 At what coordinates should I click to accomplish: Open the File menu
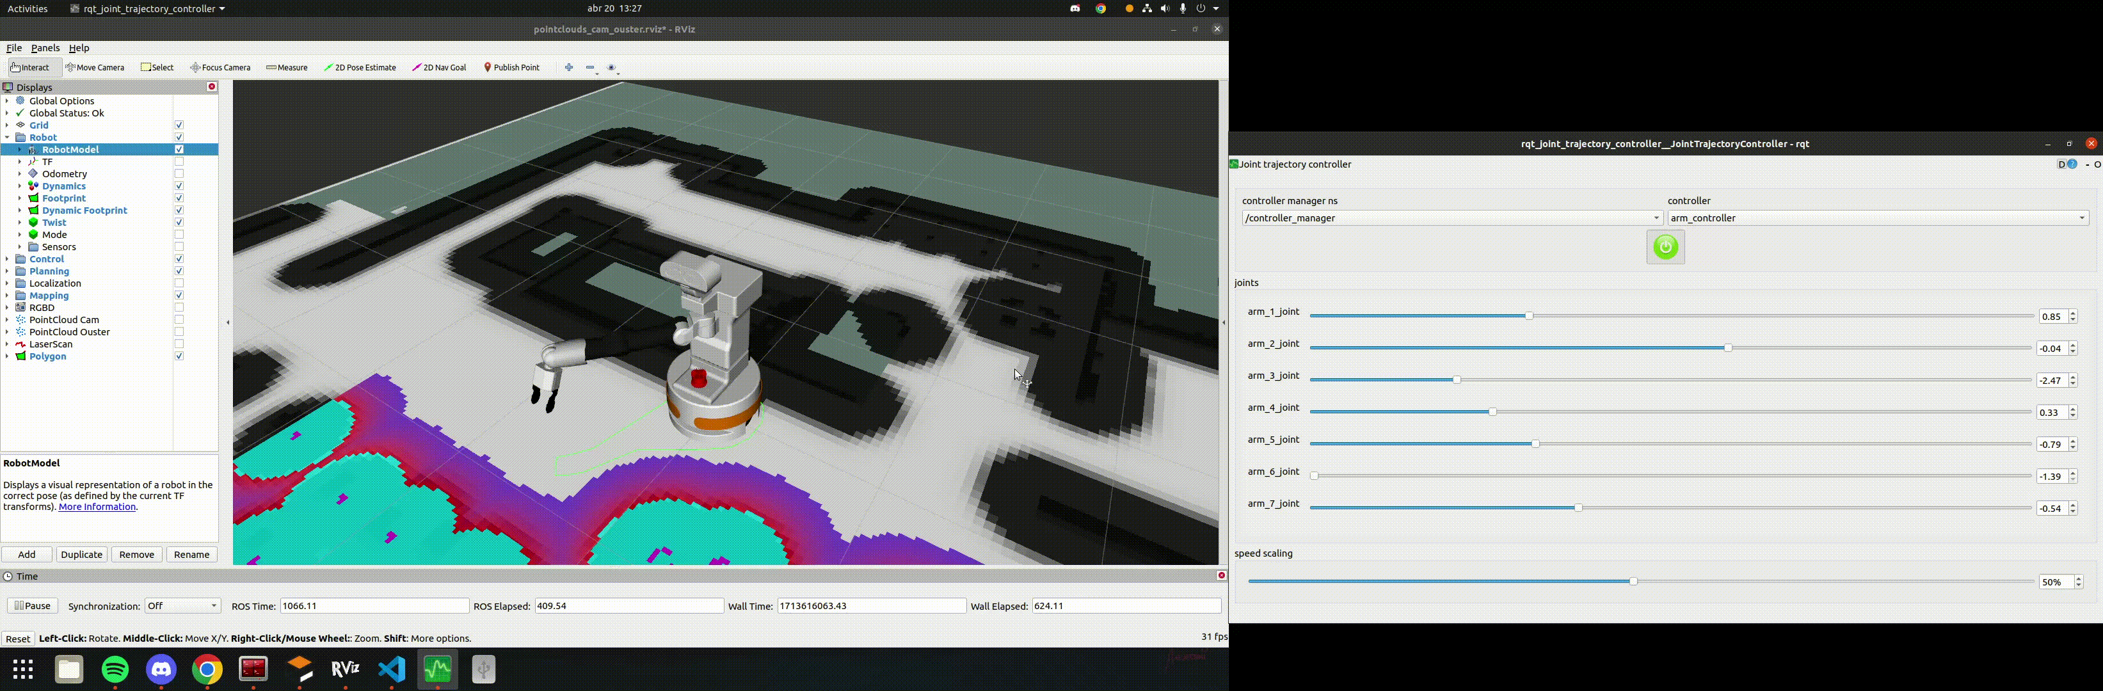coord(14,48)
